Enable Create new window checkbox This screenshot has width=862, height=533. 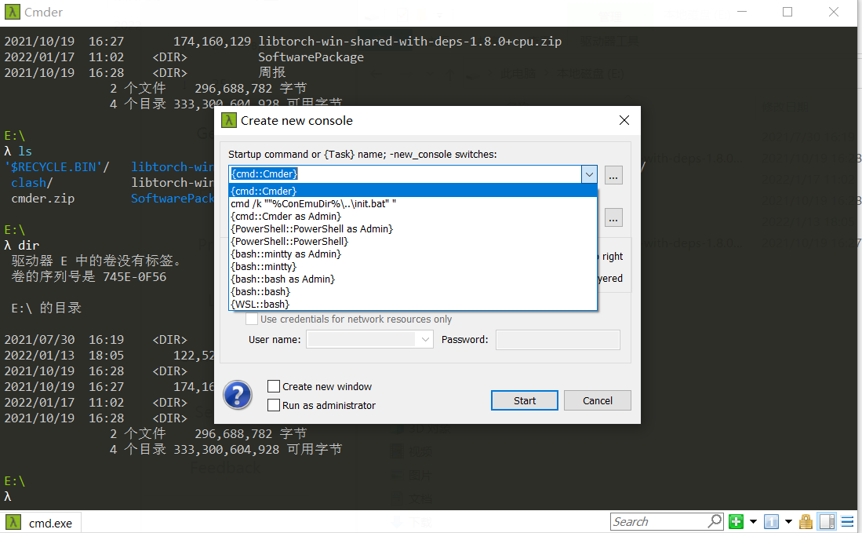click(274, 387)
